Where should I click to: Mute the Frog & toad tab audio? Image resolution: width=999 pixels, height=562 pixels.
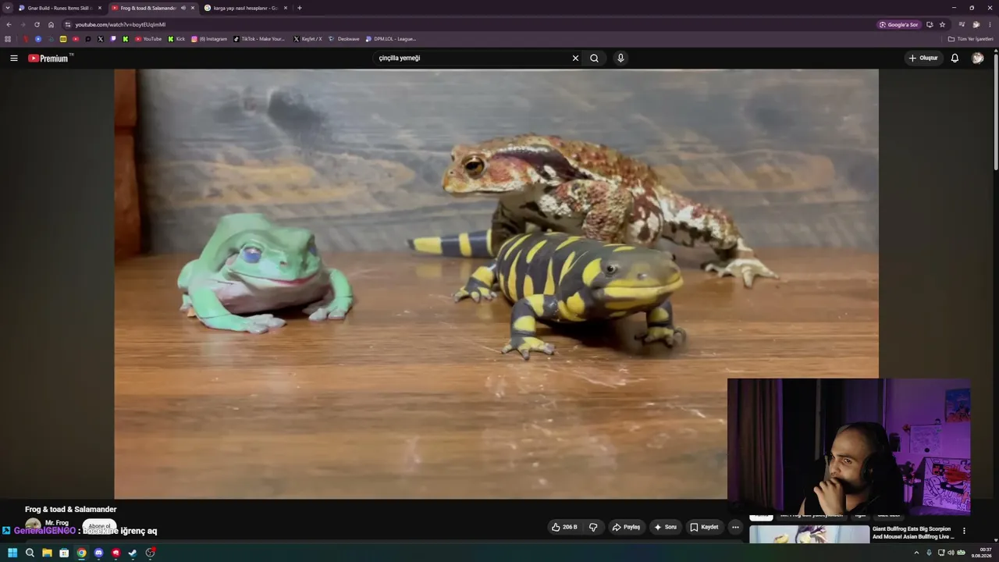pos(183,8)
